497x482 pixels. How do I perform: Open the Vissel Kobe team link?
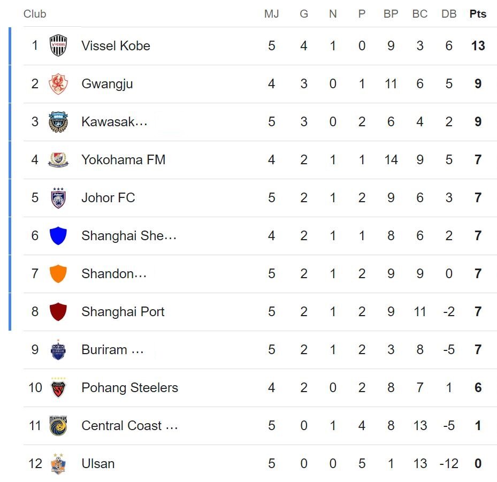[x=116, y=46]
